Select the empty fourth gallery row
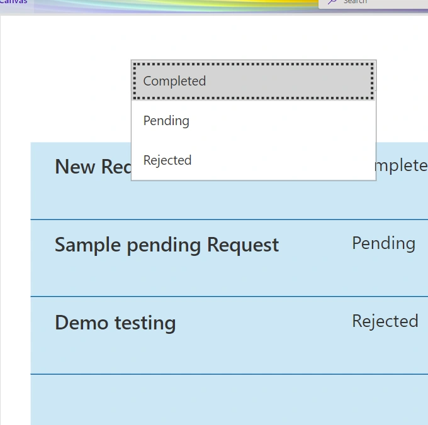Screen dimensions: 428x425 tap(229, 400)
